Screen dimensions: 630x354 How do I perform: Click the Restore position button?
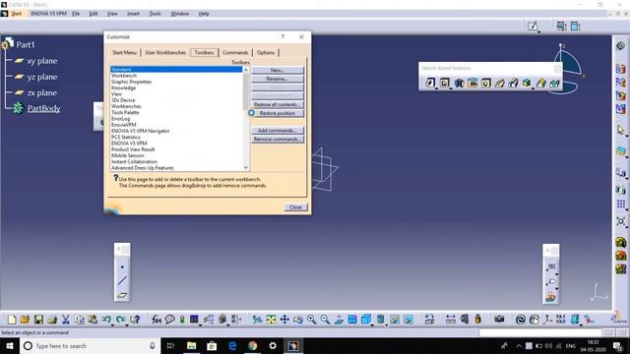(278, 113)
